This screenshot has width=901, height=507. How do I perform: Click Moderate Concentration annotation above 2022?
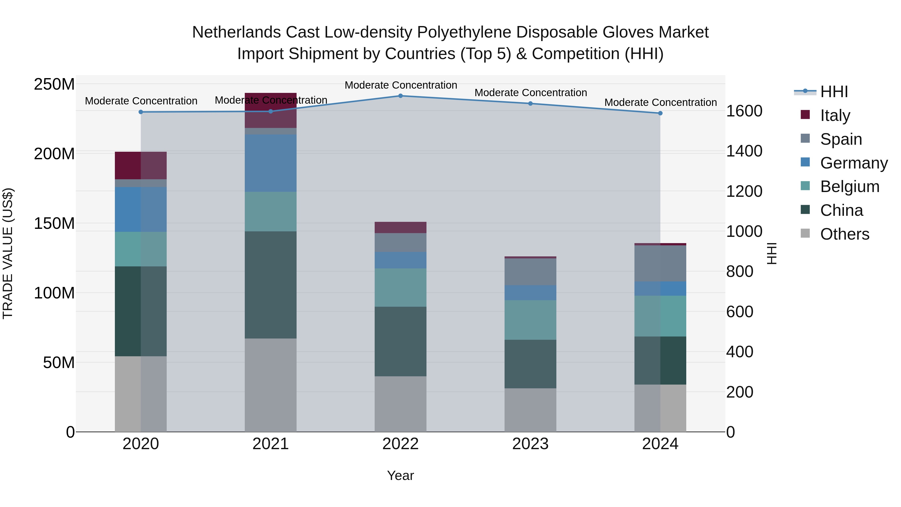(401, 85)
